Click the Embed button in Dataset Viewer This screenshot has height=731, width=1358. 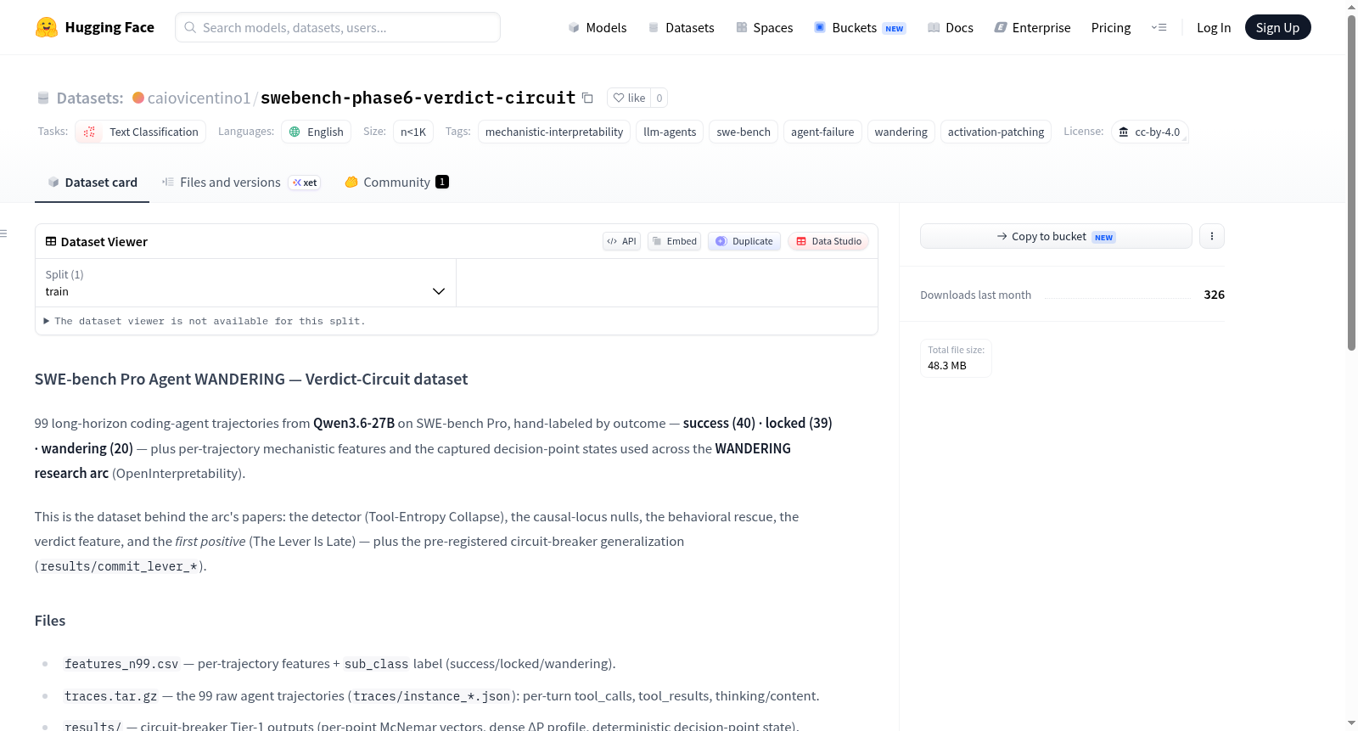(x=675, y=241)
